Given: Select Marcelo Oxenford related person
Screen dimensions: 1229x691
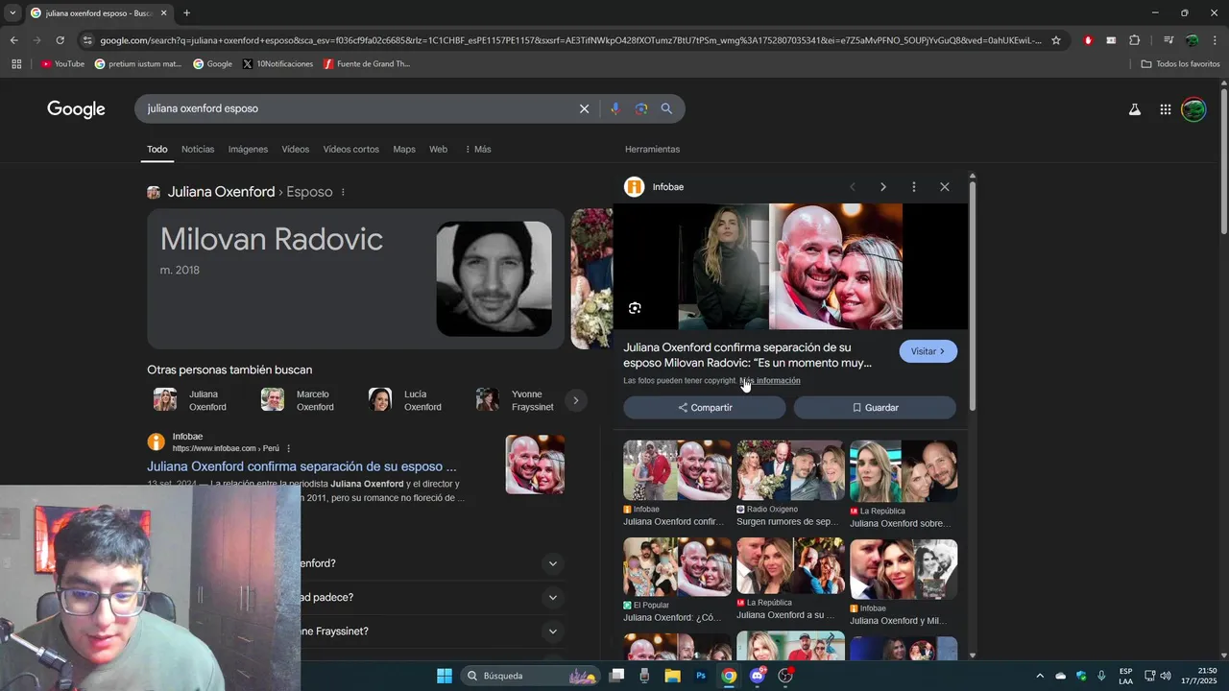Looking at the screenshot, I should [x=301, y=400].
